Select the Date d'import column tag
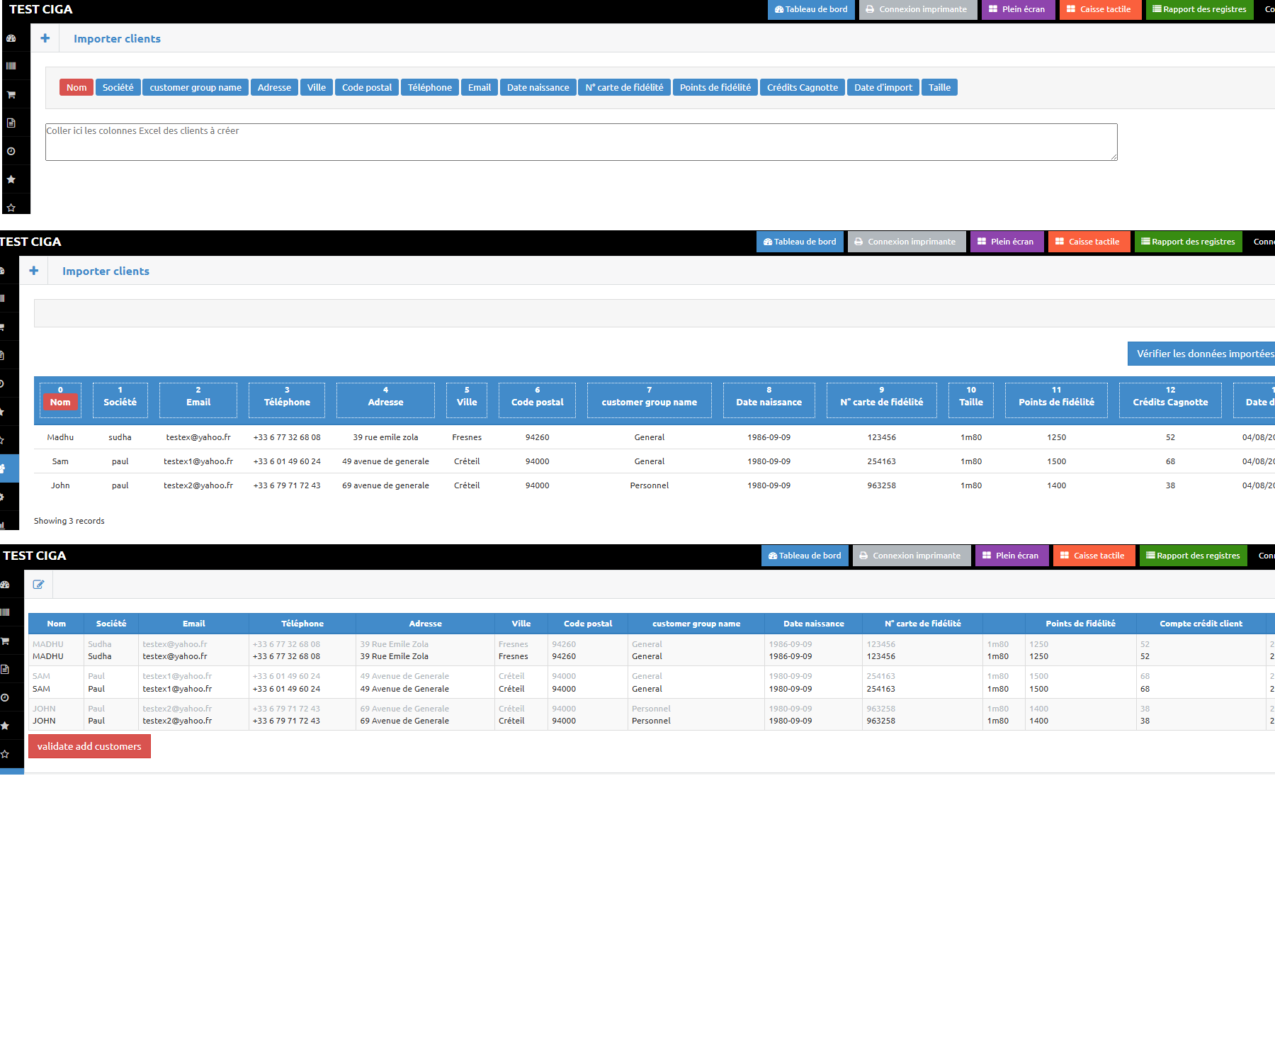Screen dimensions: 1275x1063 (883, 87)
